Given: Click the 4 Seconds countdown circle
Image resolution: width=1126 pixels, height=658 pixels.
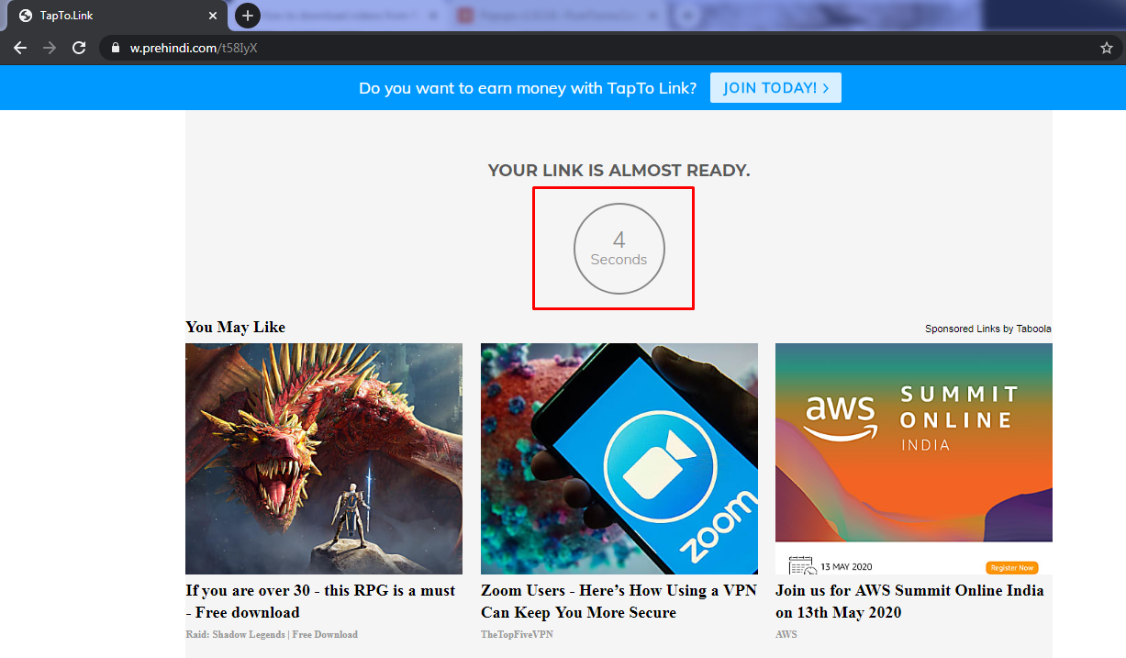Looking at the screenshot, I should pyautogui.click(x=619, y=249).
